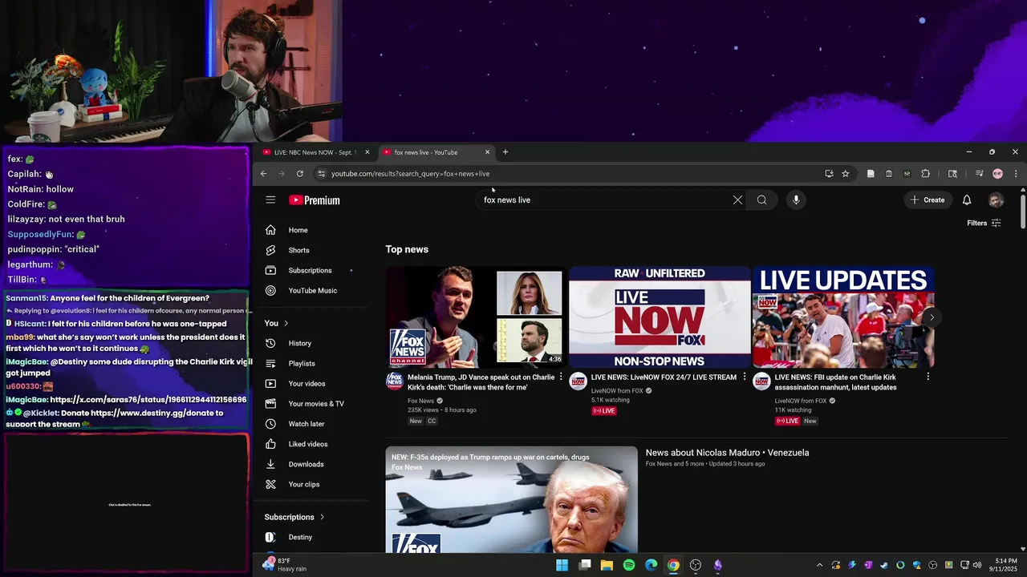
Task: Open Chrome three-dot menu
Action: (x=1015, y=174)
